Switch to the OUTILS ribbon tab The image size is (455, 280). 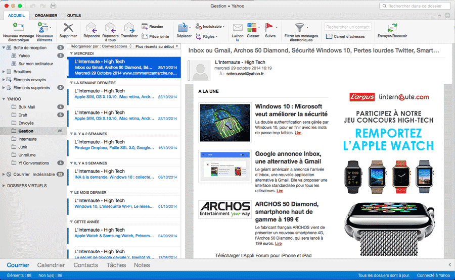[x=74, y=15]
